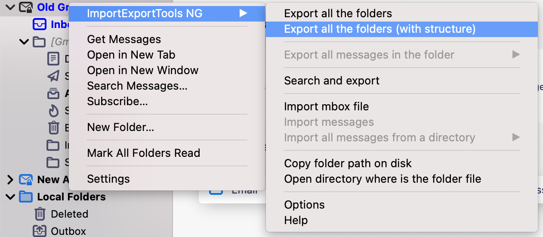Choose Copy folder path on disk
The image size is (543, 237).
click(348, 163)
